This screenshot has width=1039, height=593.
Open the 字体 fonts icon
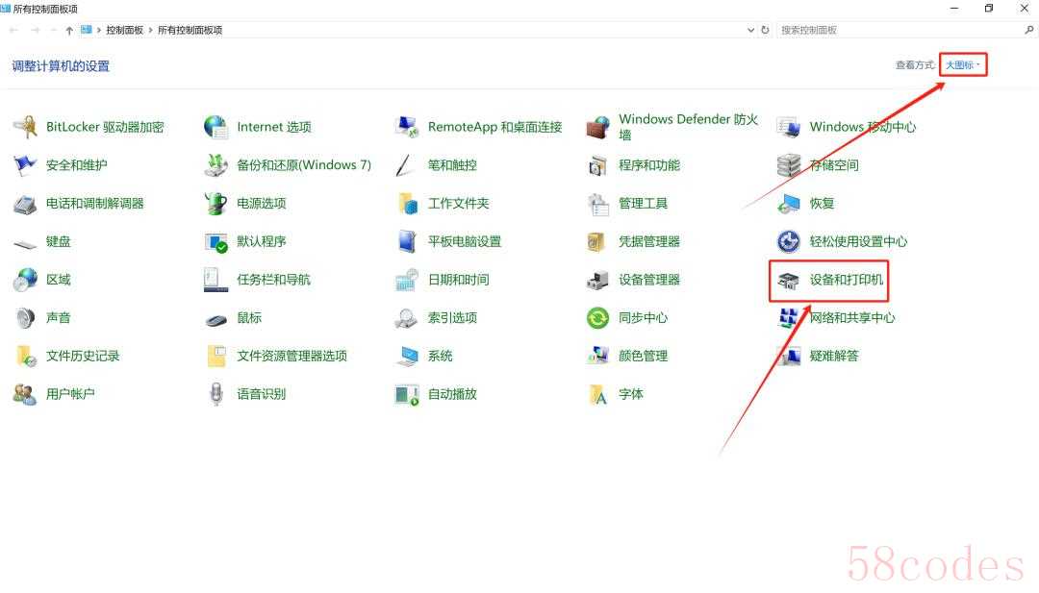[597, 395]
